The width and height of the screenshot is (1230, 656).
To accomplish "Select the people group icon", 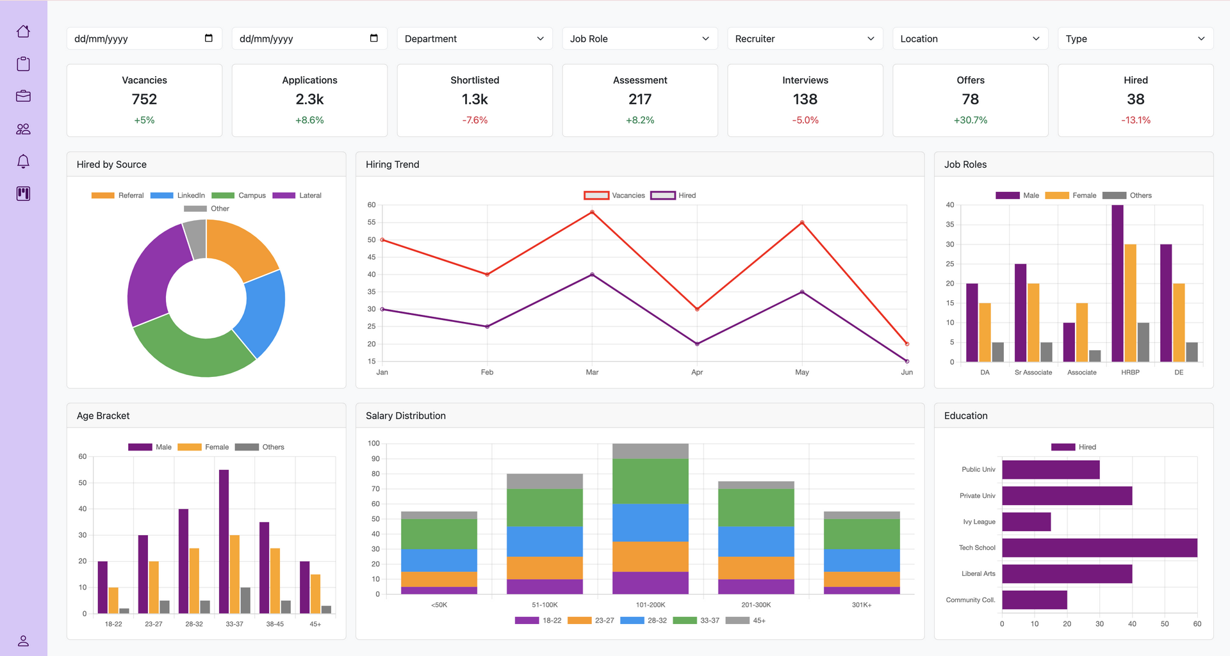I will pos(23,129).
